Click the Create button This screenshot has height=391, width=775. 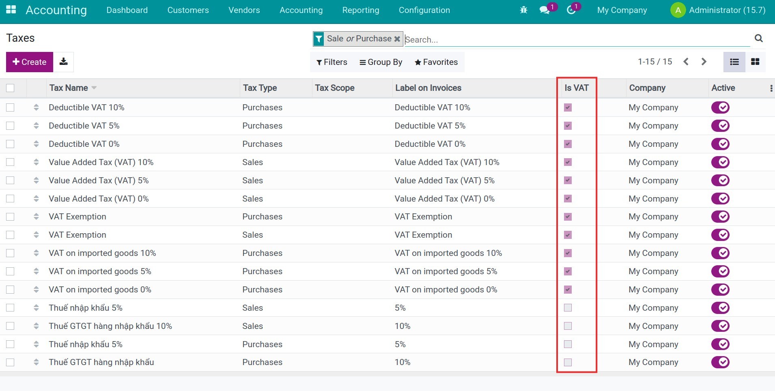30,62
